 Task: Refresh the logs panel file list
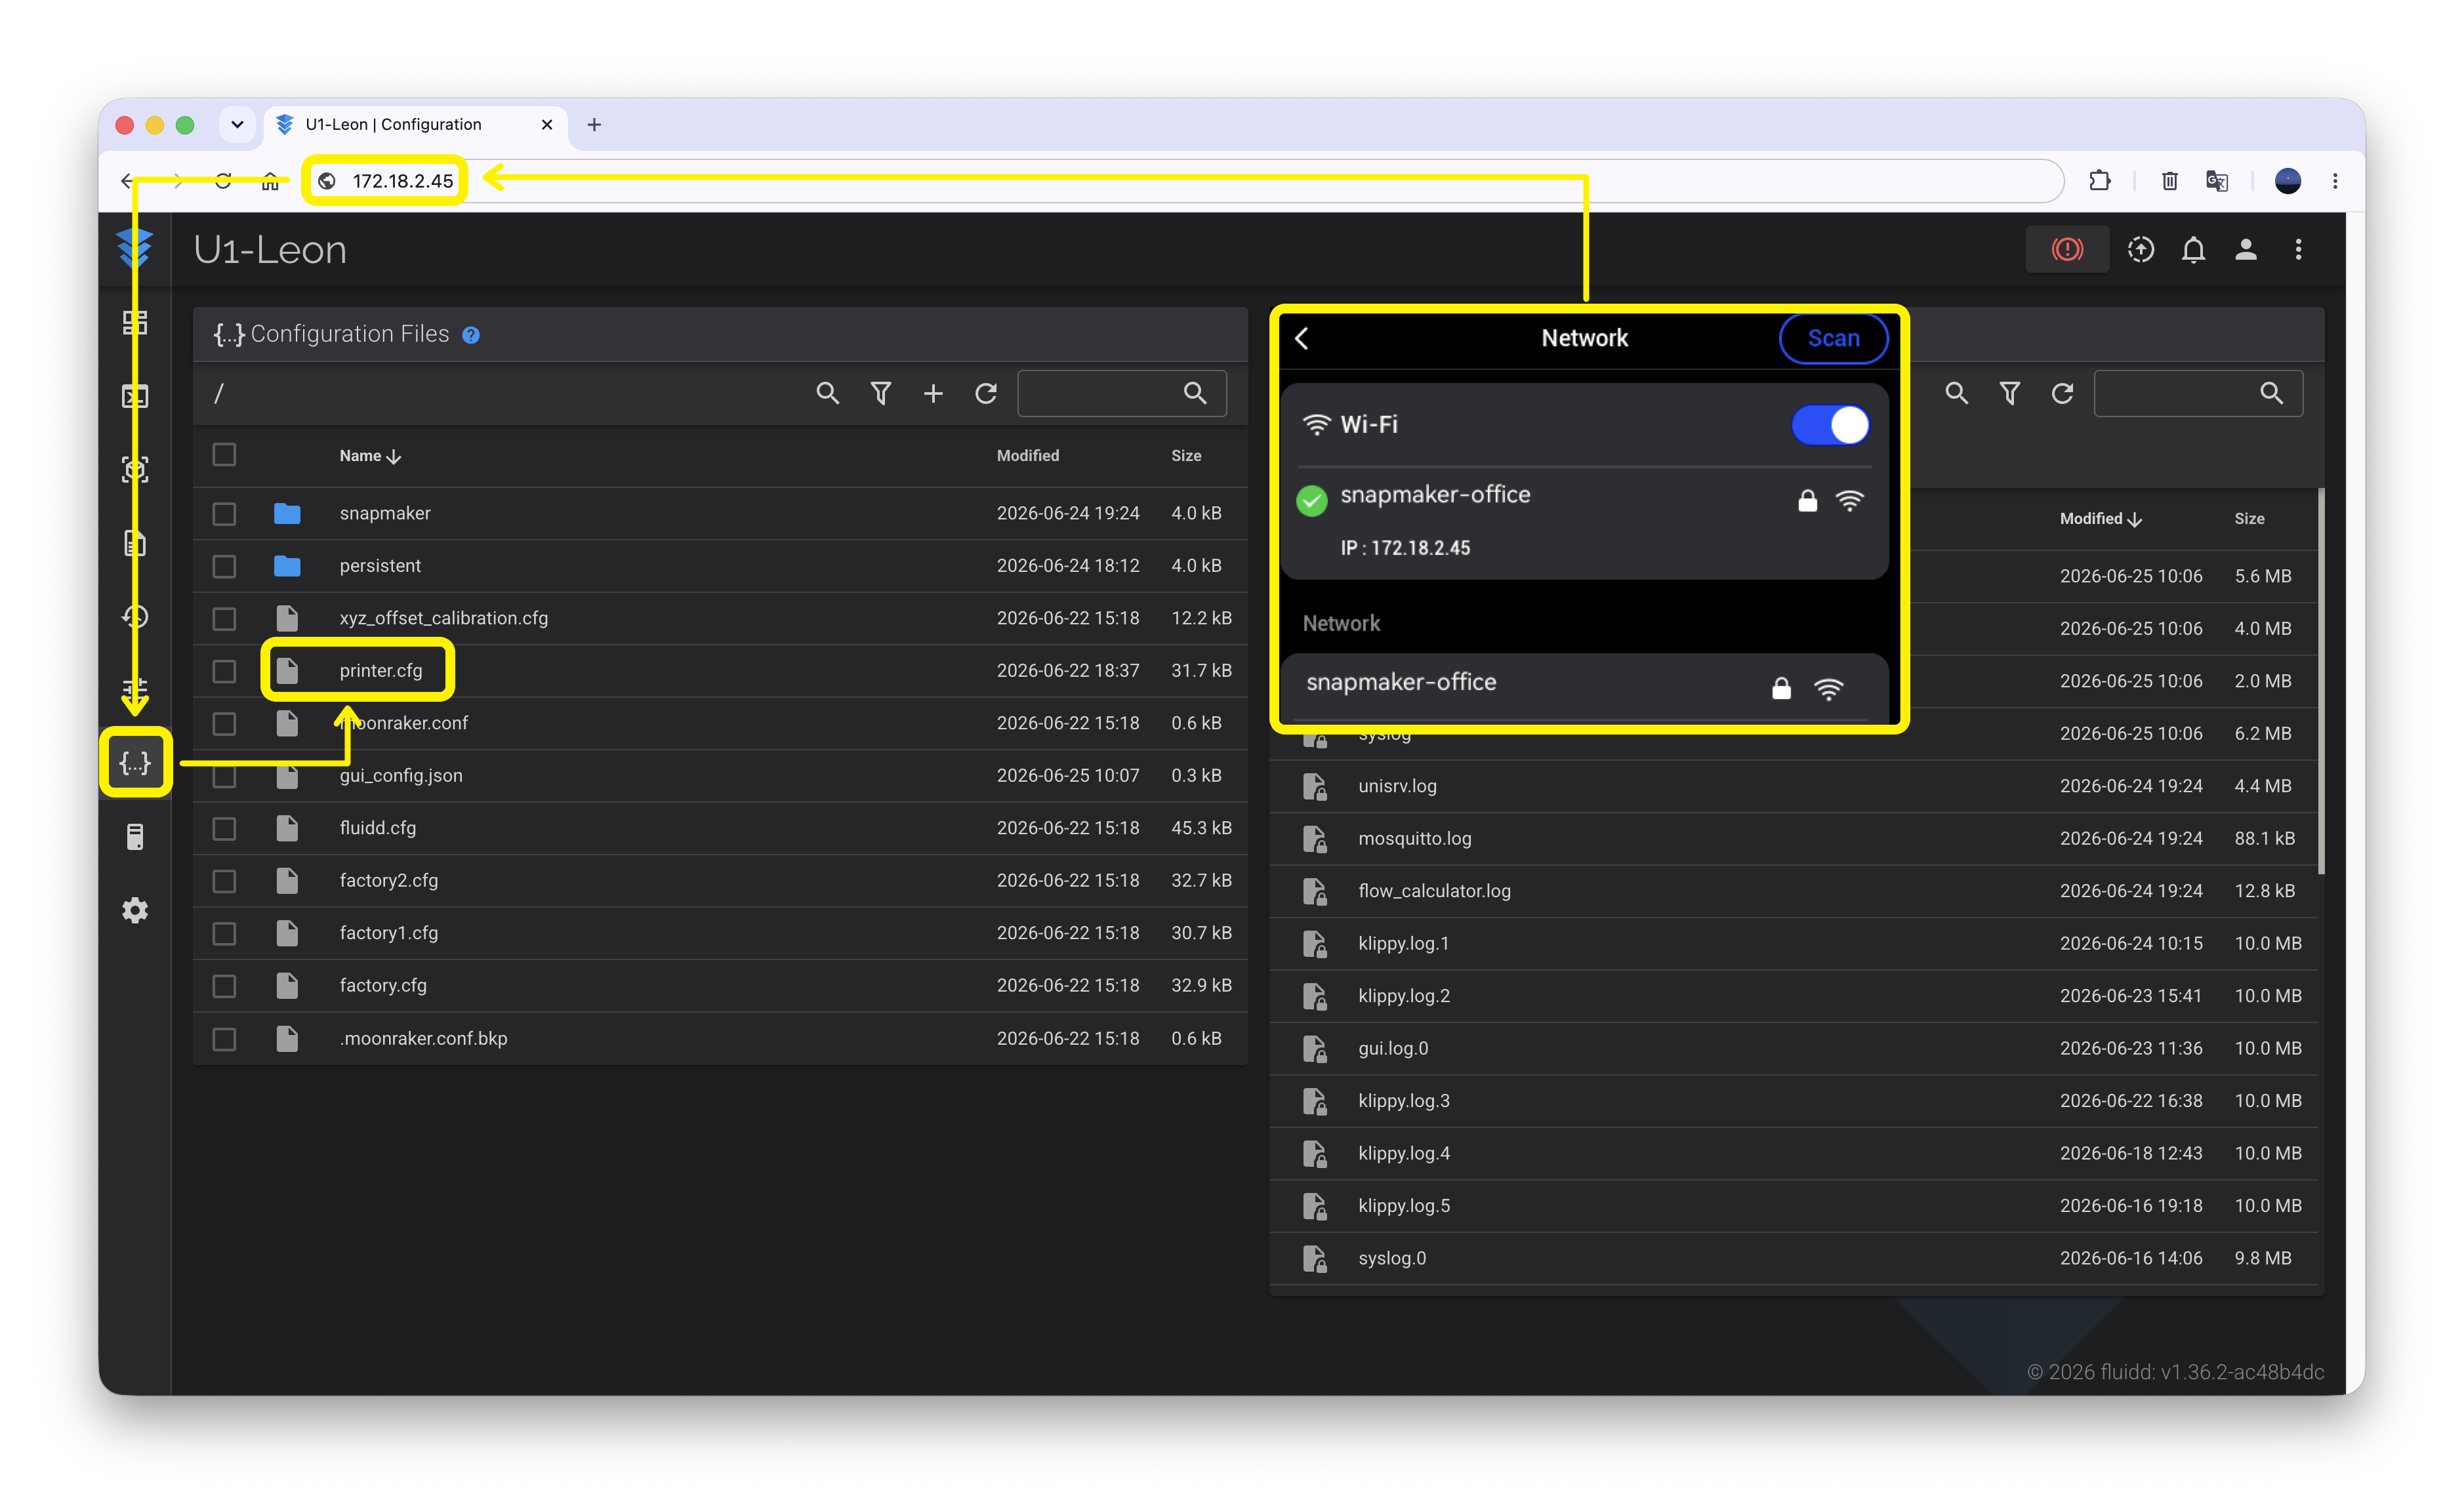2062,393
